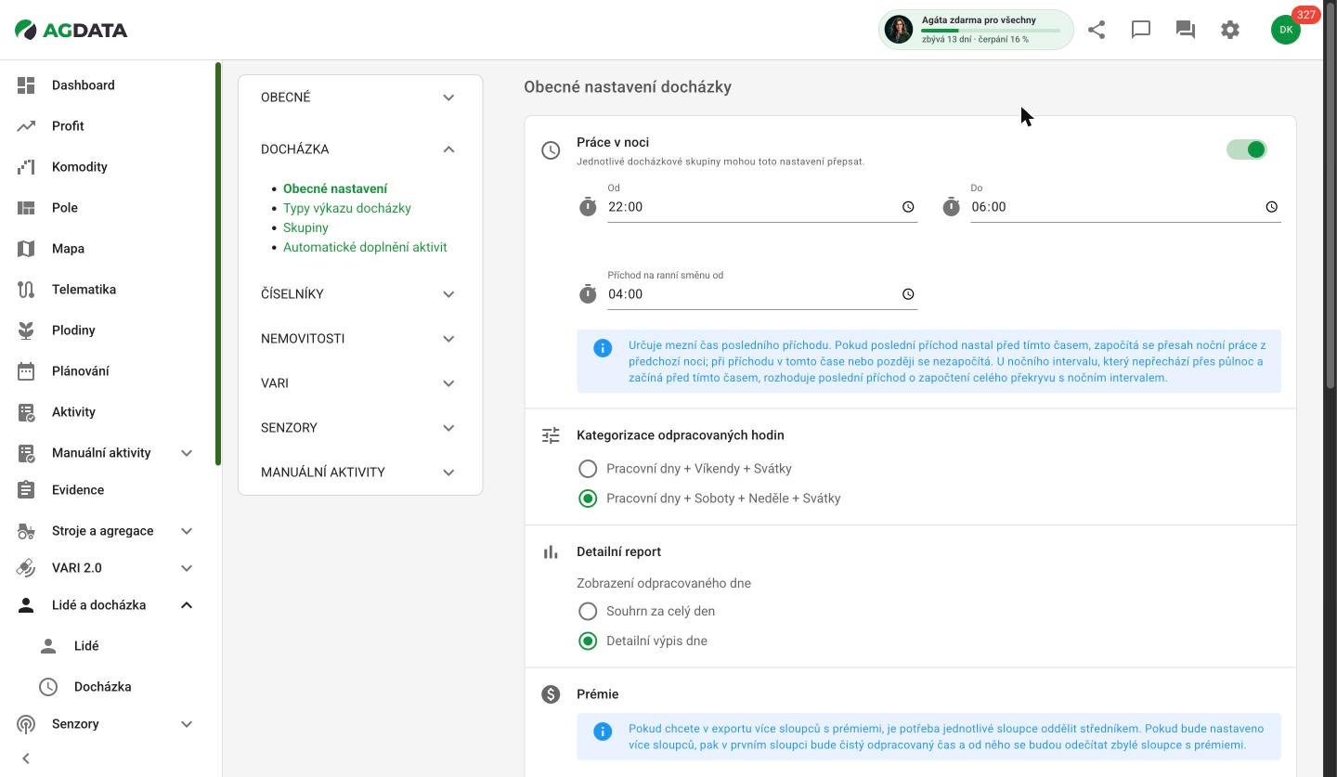This screenshot has height=777, width=1337.
Task: Expand the ČÍSELNÍKY section
Action: pos(360,294)
